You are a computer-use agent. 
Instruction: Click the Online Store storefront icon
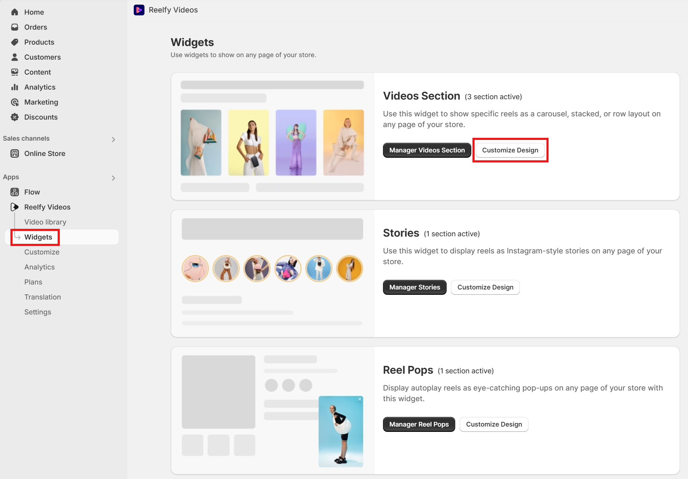[15, 153]
